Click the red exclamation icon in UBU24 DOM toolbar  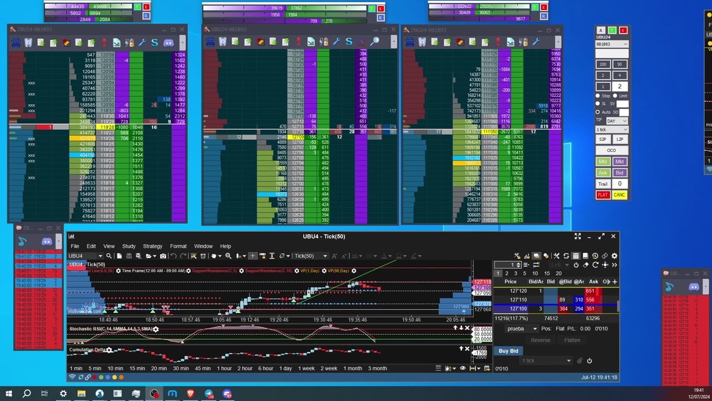point(298,42)
